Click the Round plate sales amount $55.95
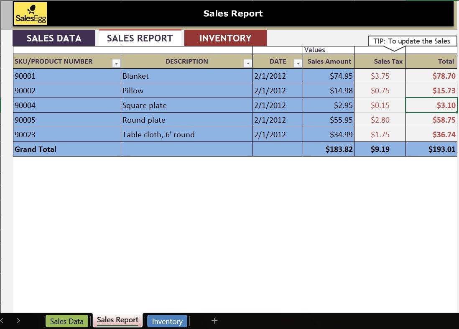Image resolution: width=459 pixels, height=329 pixels. (329, 120)
